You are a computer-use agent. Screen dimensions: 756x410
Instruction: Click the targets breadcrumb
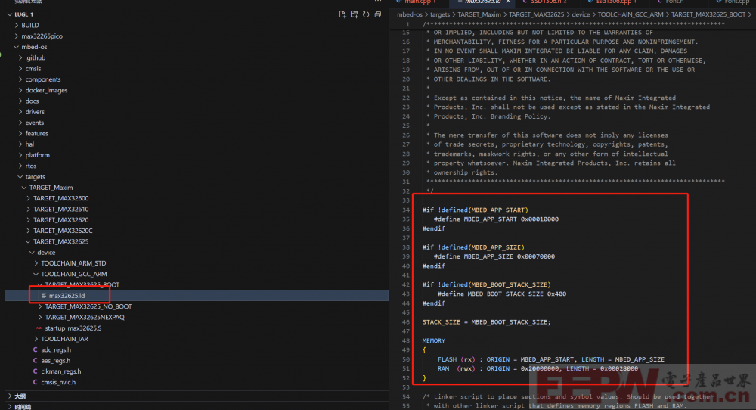tap(440, 14)
